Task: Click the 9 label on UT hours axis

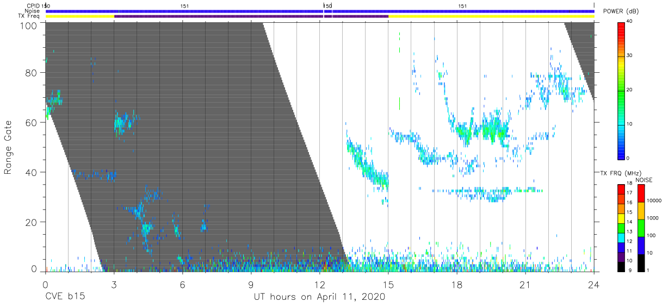Action: coord(251,285)
